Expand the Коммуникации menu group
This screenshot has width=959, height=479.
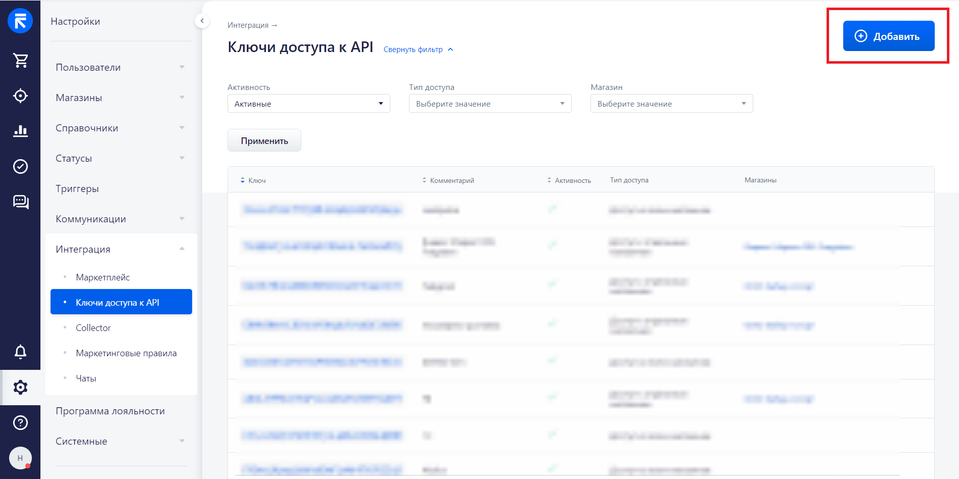[x=121, y=219]
